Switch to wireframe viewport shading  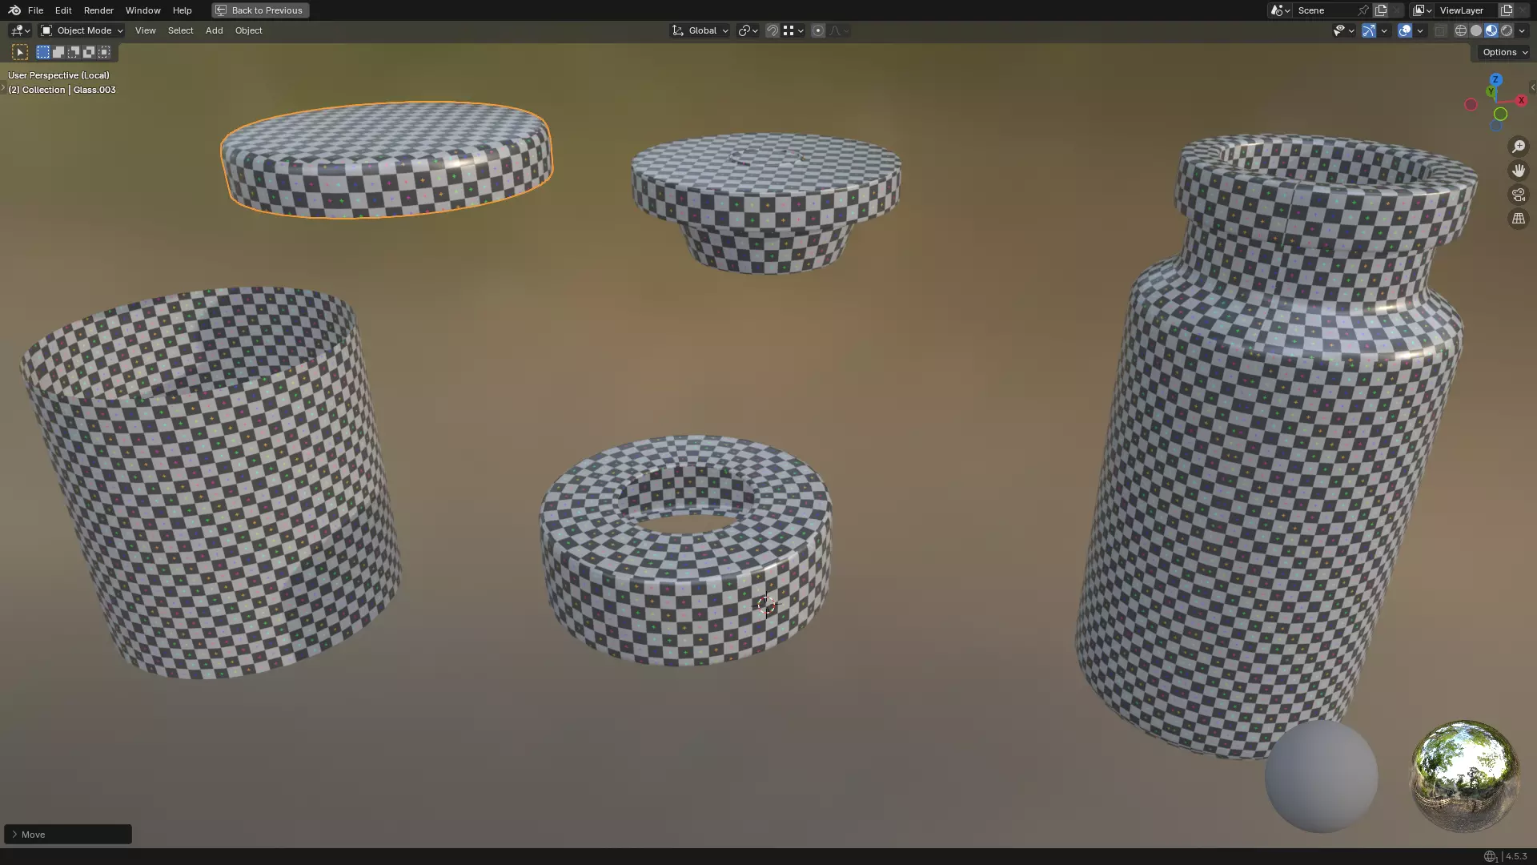pos(1460,30)
